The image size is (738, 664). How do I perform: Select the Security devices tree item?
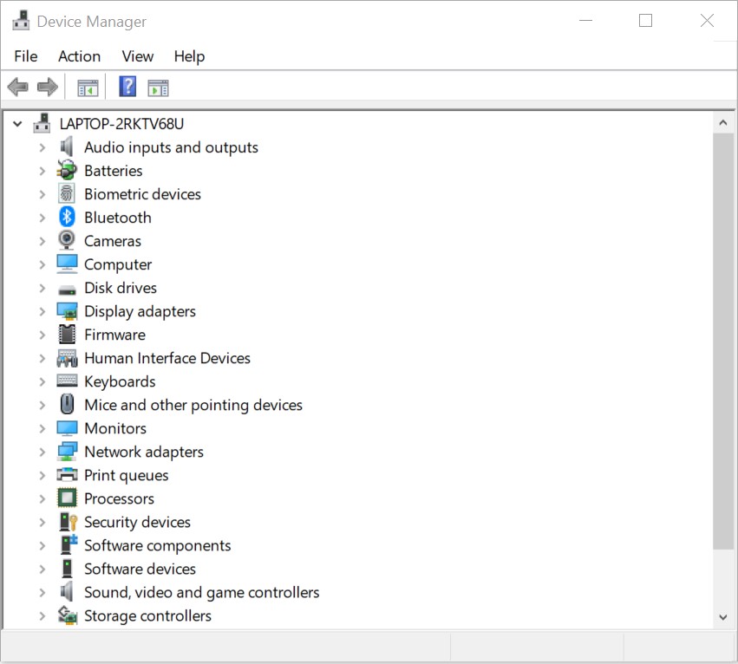tap(137, 521)
